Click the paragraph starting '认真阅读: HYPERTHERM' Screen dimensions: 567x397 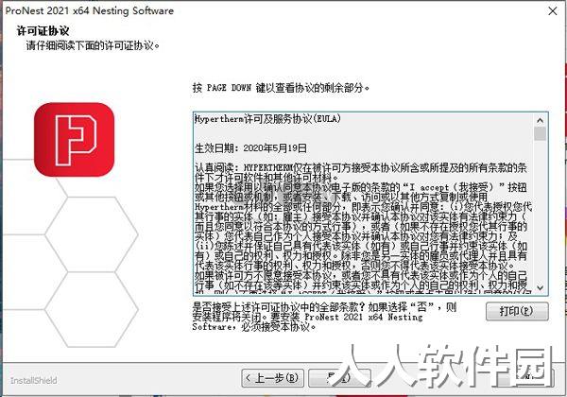click(x=361, y=172)
